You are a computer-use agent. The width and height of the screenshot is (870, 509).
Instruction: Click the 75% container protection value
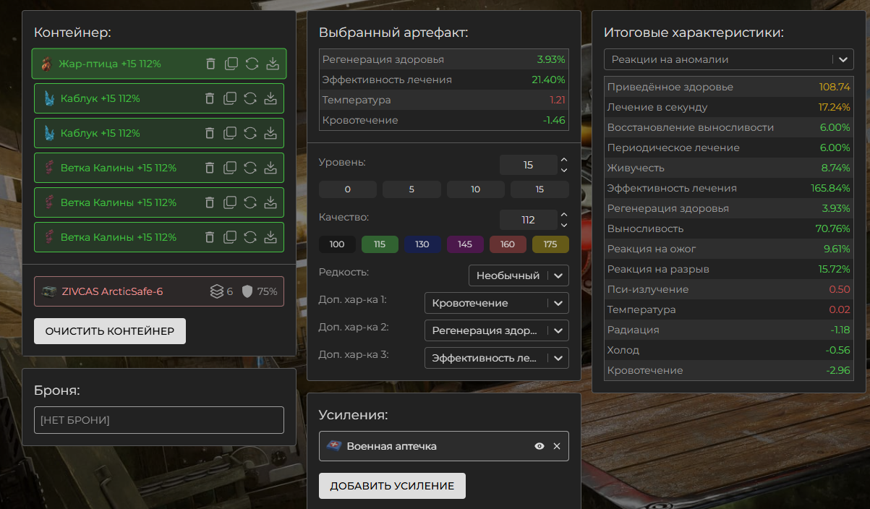(x=268, y=291)
